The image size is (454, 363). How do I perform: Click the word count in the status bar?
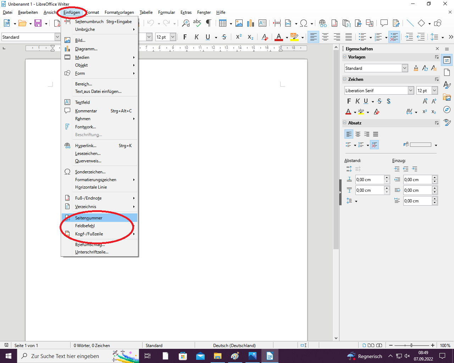(92, 345)
